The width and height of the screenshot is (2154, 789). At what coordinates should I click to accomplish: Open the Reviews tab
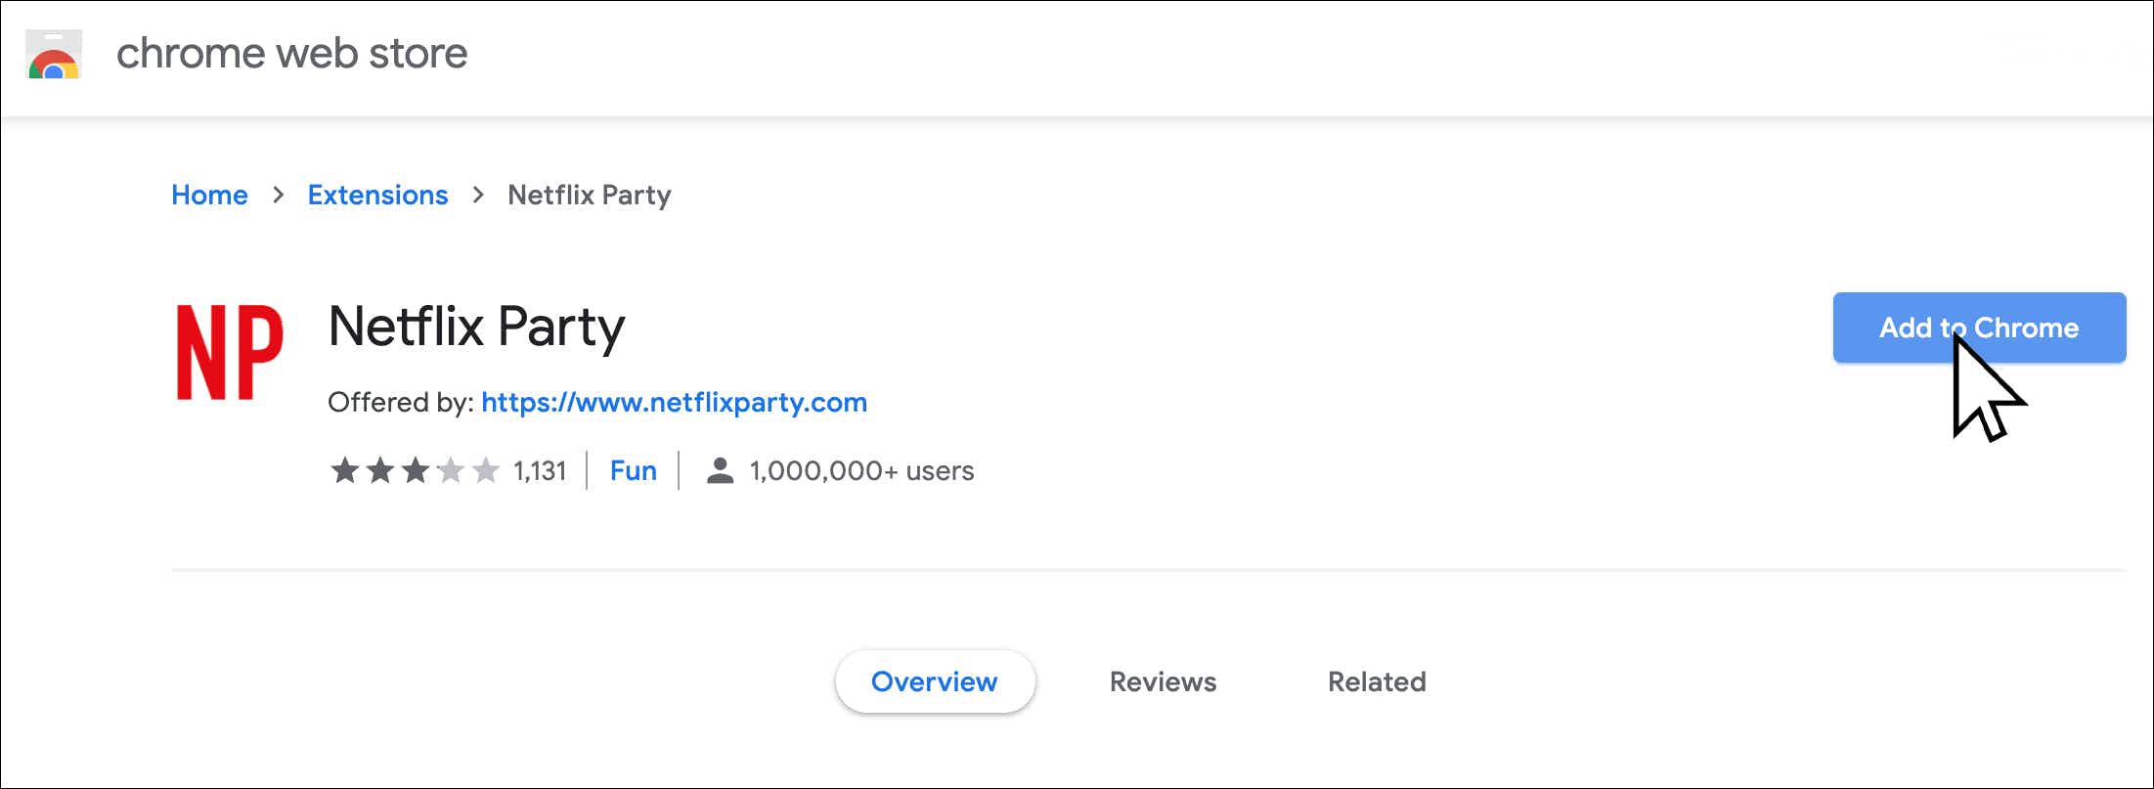[x=1163, y=681]
